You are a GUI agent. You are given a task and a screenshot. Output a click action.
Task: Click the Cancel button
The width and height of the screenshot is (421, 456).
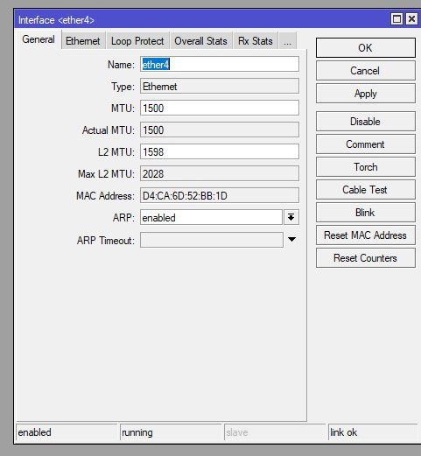pyautogui.click(x=366, y=71)
